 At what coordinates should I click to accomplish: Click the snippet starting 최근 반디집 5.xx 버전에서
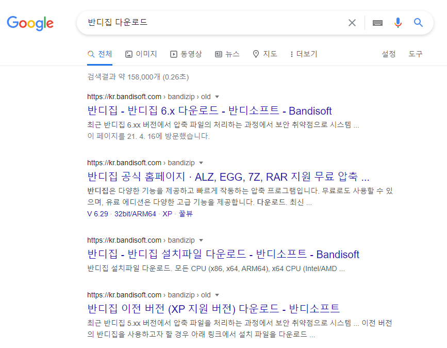click(240, 328)
